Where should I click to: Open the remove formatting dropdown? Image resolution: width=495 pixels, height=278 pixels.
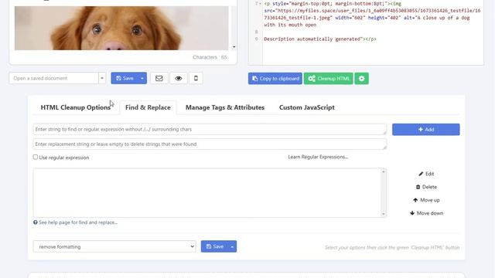click(114, 246)
